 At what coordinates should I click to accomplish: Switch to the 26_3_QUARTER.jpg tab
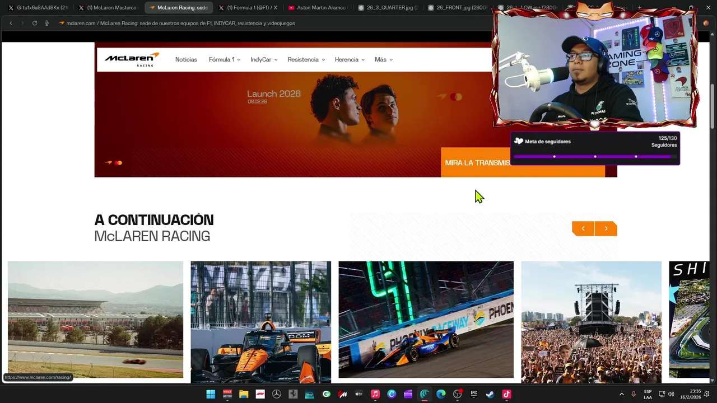click(388, 8)
